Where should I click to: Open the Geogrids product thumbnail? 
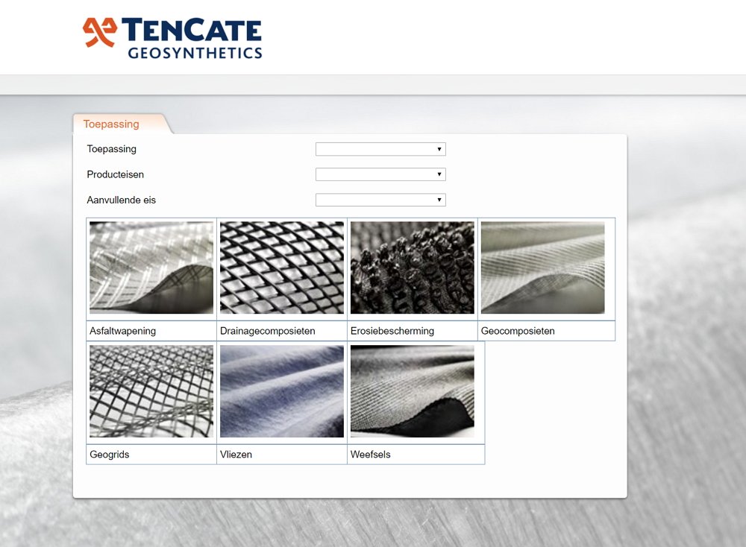point(151,390)
